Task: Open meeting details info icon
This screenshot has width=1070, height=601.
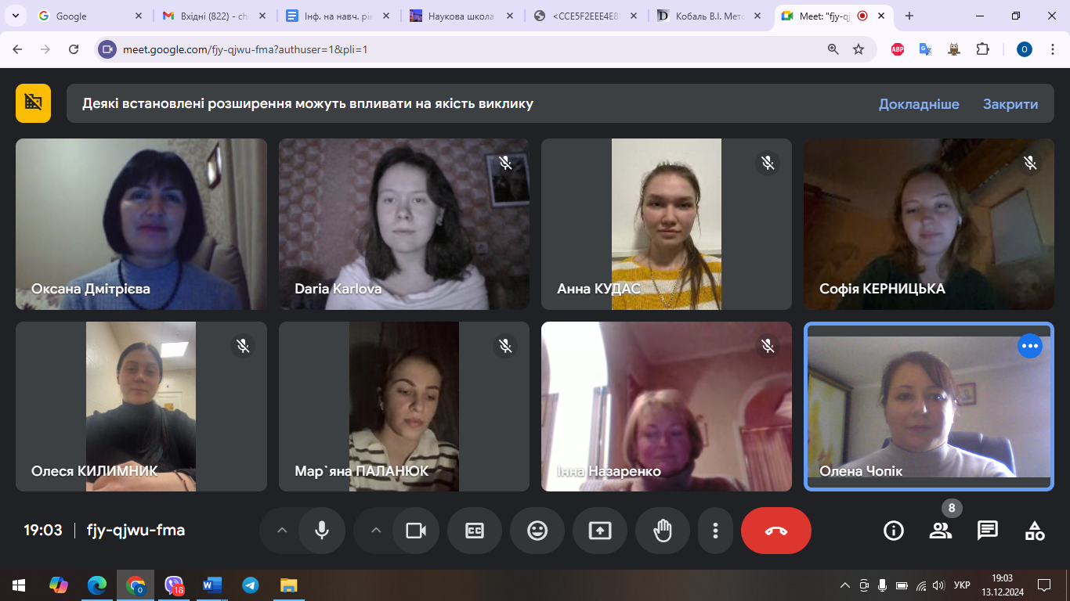Action: [893, 531]
